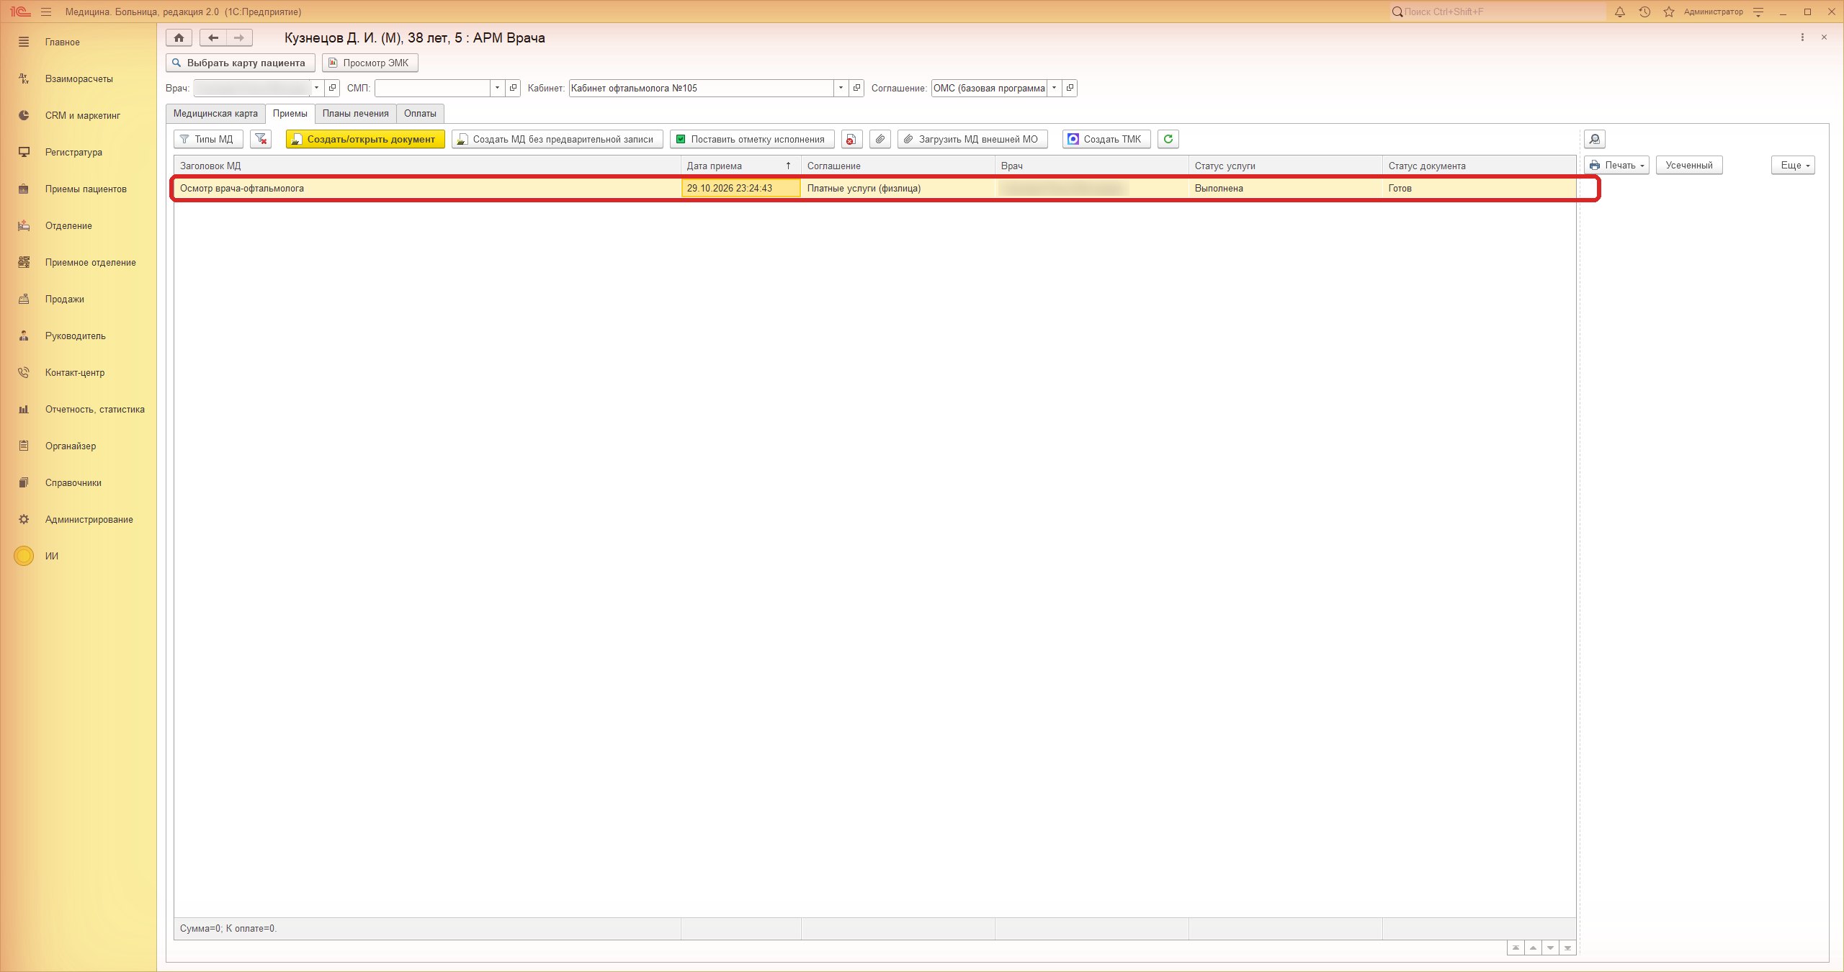This screenshot has height=972, width=1844.
Task: Click Выбрать карту пациента button
Action: (x=241, y=63)
